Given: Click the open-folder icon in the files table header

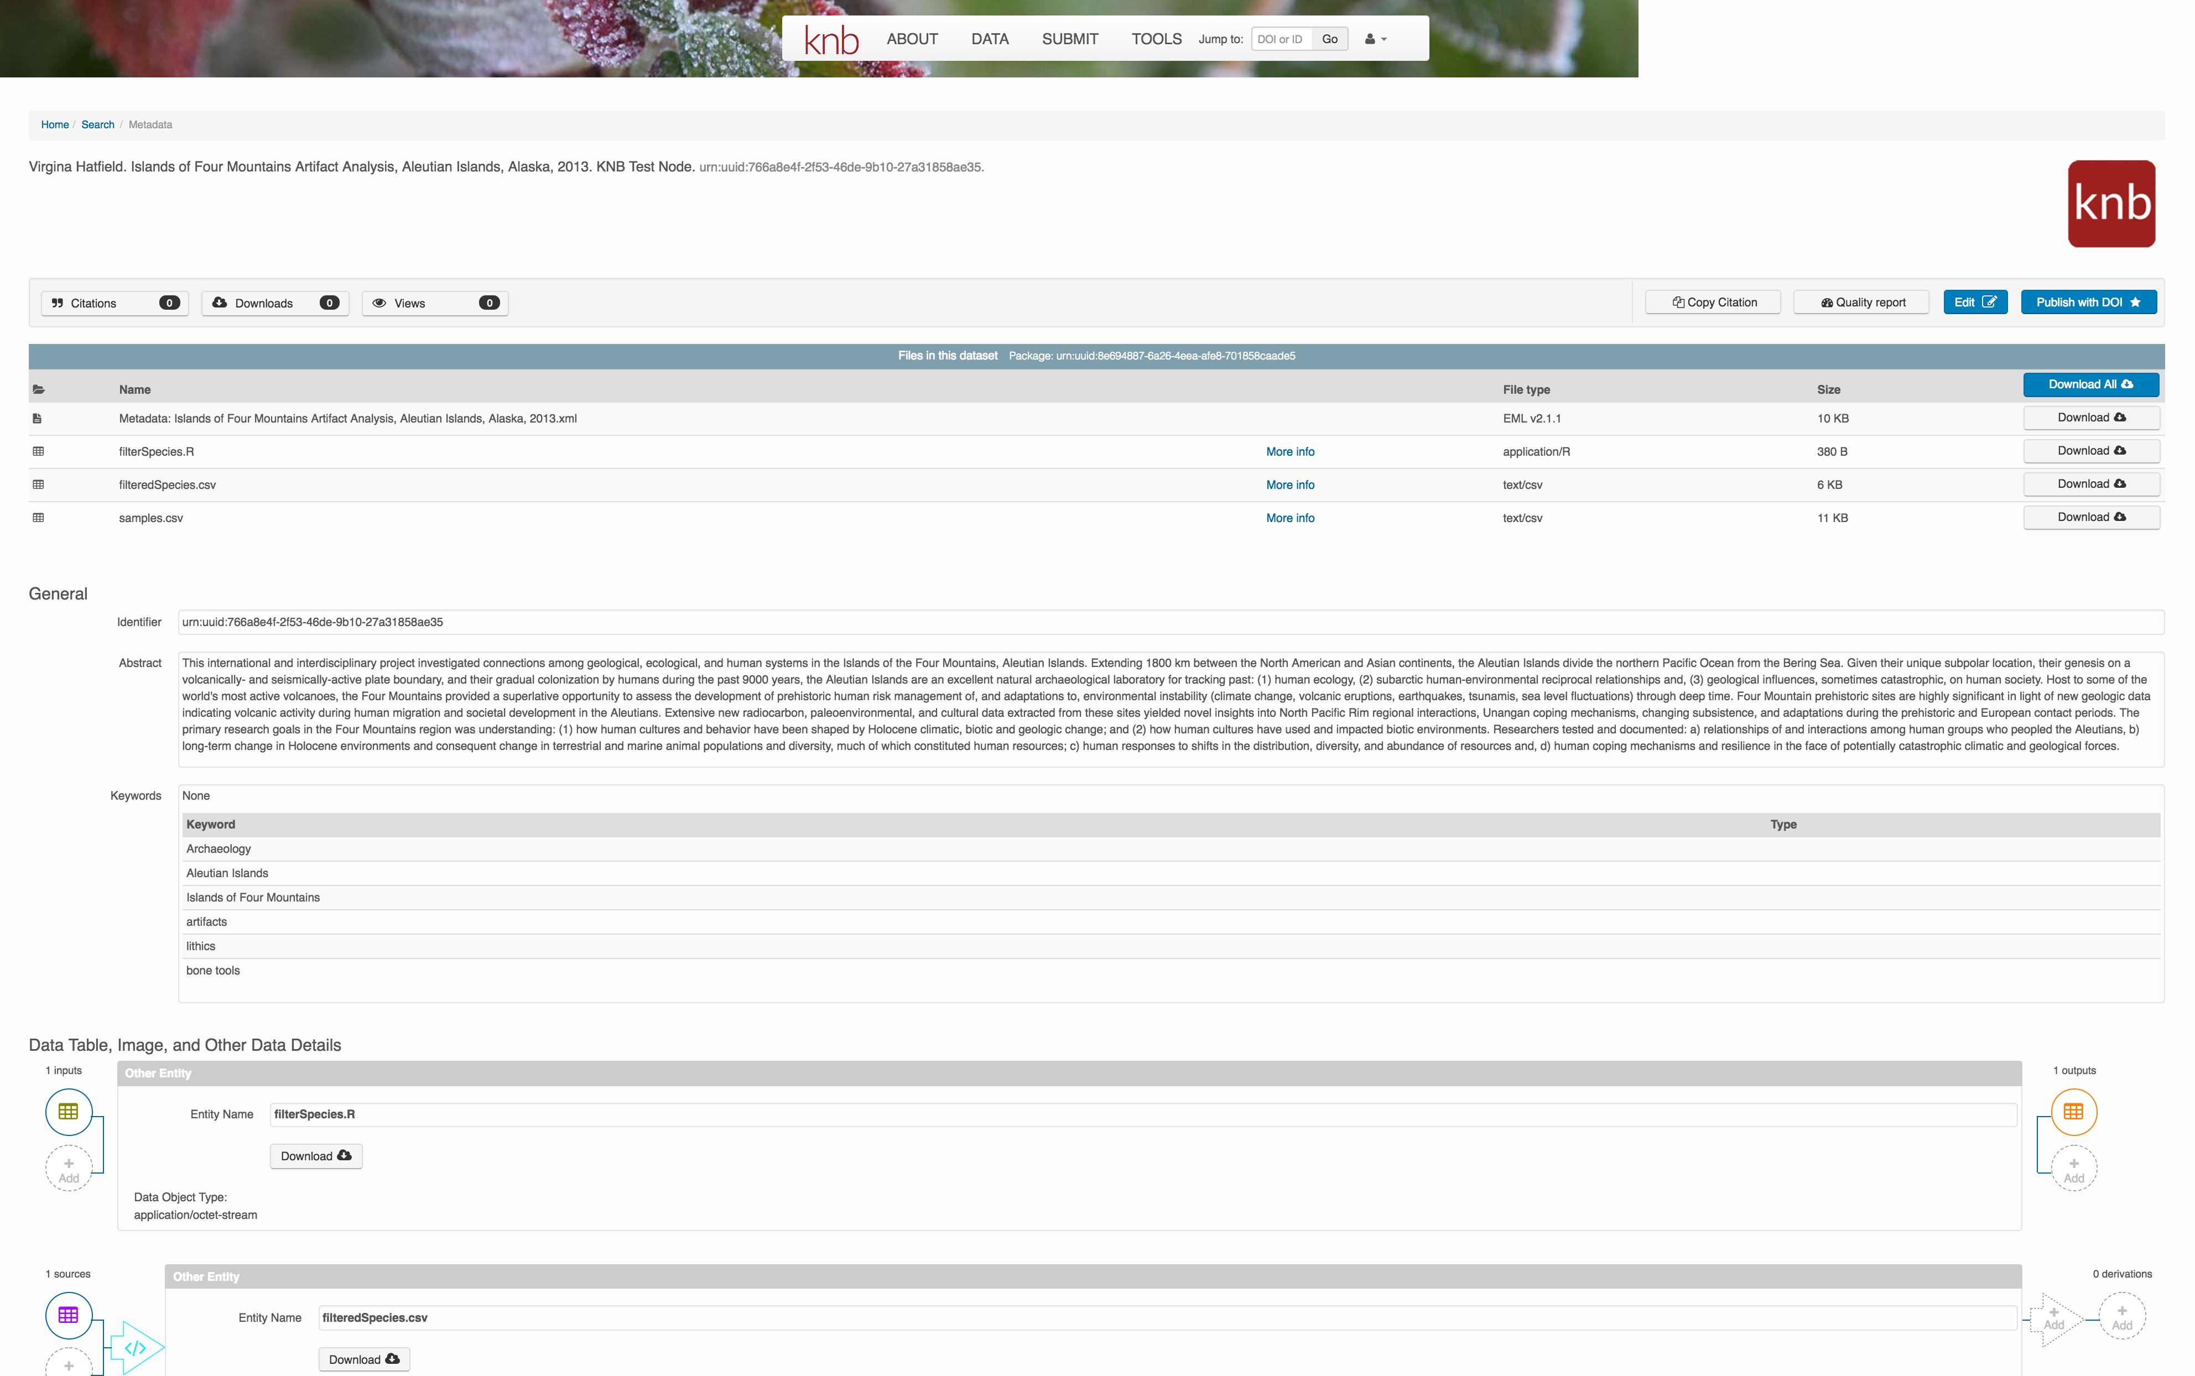Looking at the screenshot, I should pos(38,389).
